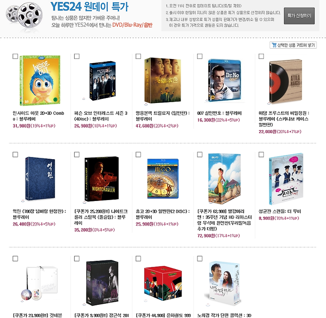
Task: Tick the checkbox next to Nightcrawler steelbook
Action: (x=77, y=155)
